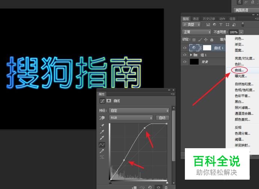The image size is (259, 189).
Task: Collapse the Properties panel with double-arrow
Action: point(169,90)
